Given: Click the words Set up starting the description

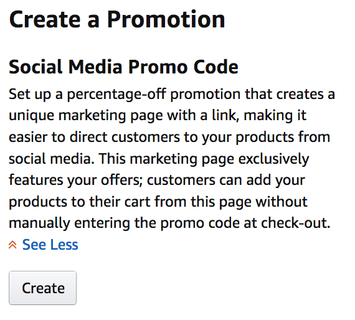Looking at the screenshot, I should pyautogui.click(x=30, y=94).
